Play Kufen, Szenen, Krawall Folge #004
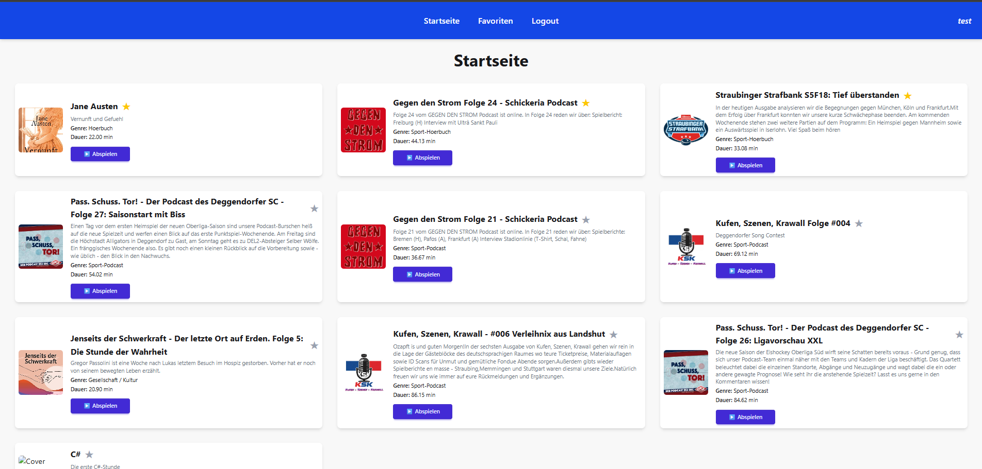 pyautogui.click(x=745, y=271)
